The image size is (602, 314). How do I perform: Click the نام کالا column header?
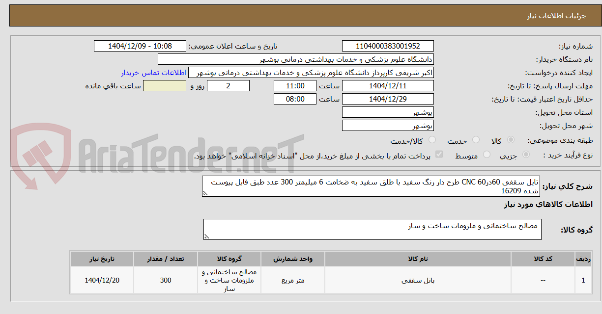[418, 259]
